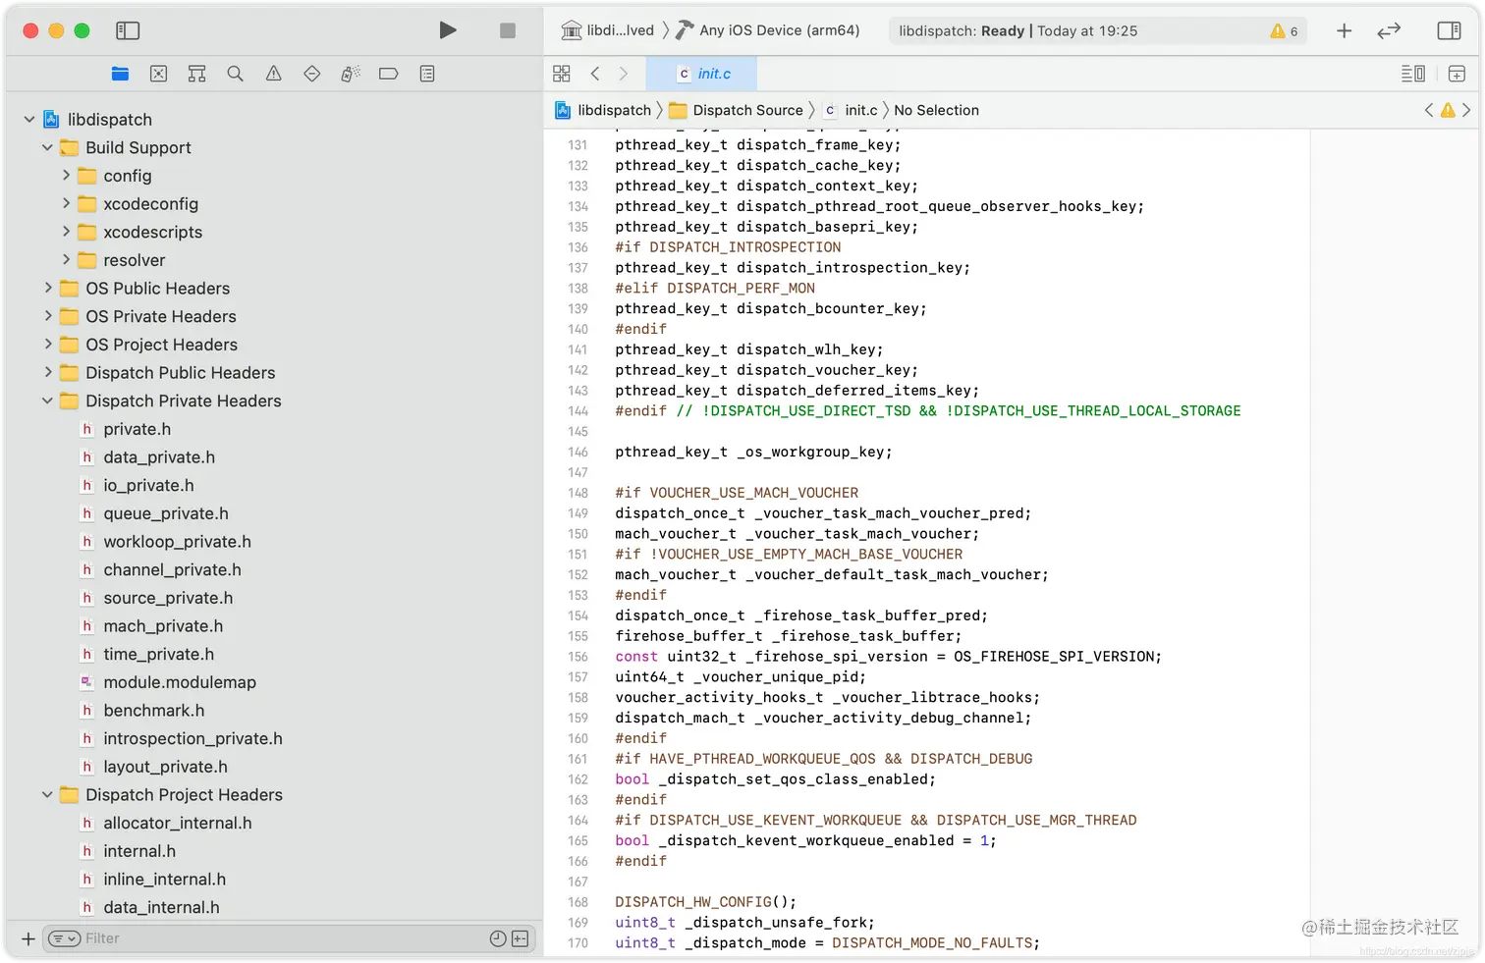Click the jump bar warning triangle

pos(1448,110)
